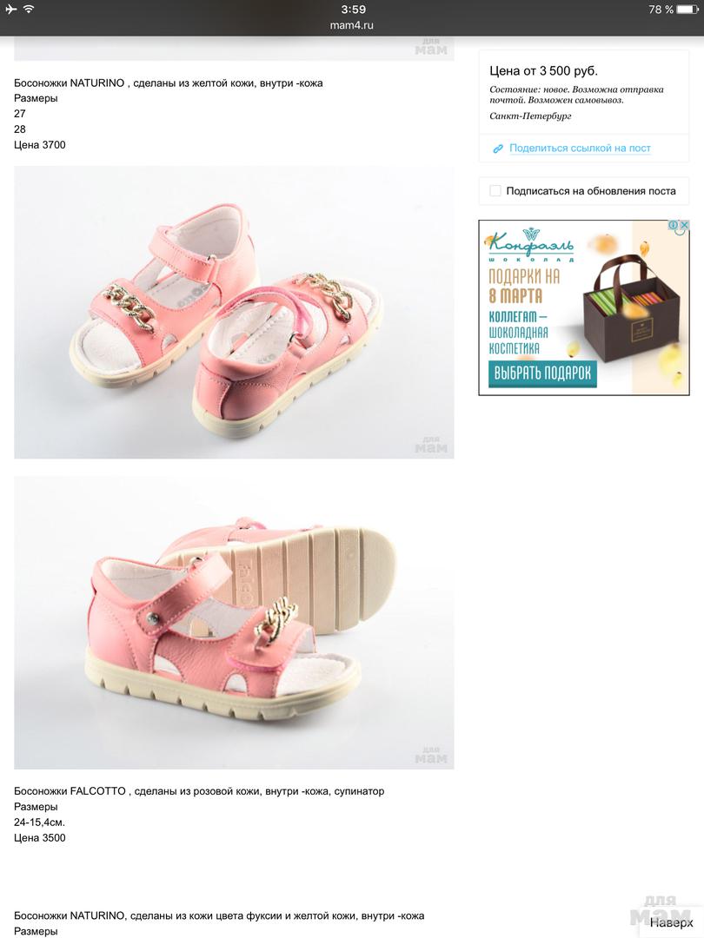704x938 pixels.
Task: Tick the Подписаться на обновления поста checkbox
Action: pos(495,191)
